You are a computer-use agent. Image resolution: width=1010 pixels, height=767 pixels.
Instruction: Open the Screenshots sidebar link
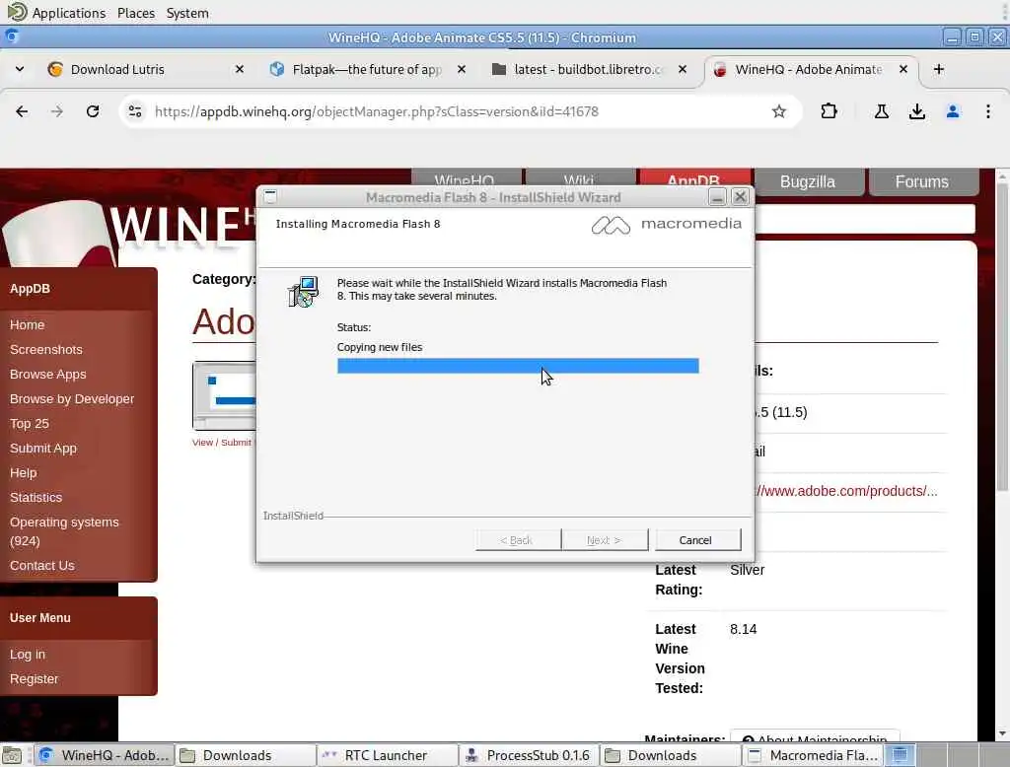click(45, 349)
